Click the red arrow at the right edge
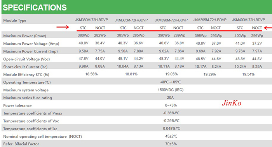Screen dimensions: 272x147 pos(268,28)
